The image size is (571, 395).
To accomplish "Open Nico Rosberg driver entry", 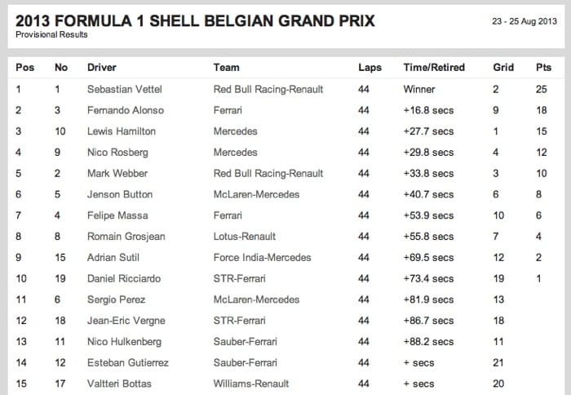I will [x=117, y=153].
